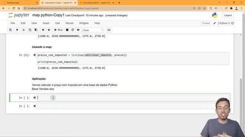Close the map python-Copy1 browser tab

[x=75, y=3]
